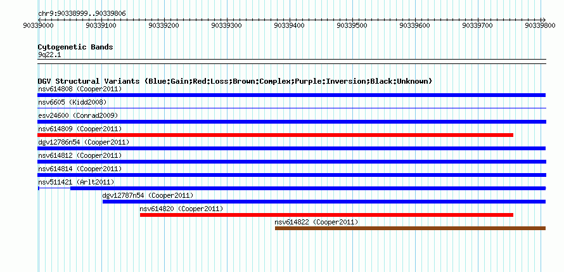The image size is (564, 272).
Task: Select the blue dgv12786n54 variant bar
Action: coord(292,148)
